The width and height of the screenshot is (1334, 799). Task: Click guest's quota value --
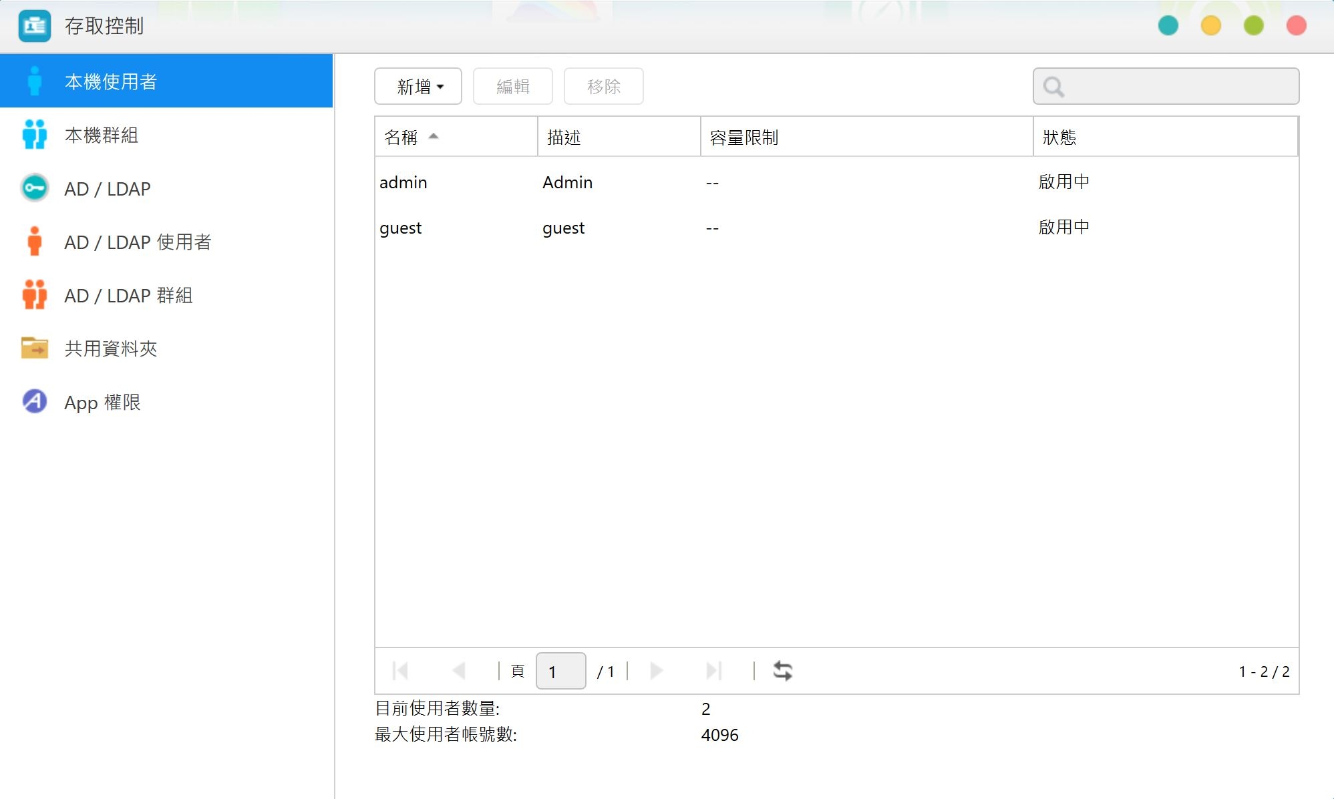click(x=712, y=228)
